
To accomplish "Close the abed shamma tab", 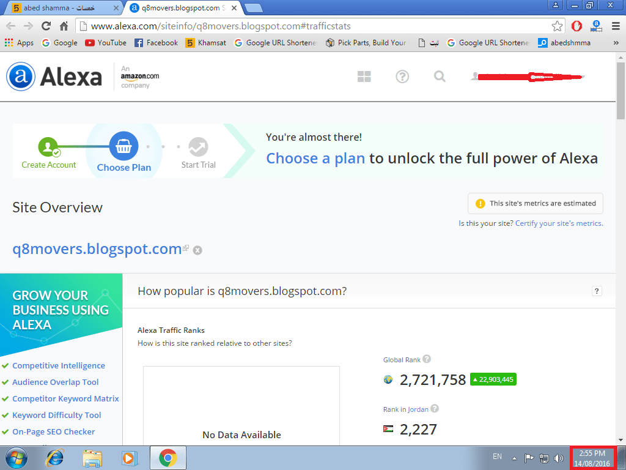I will [116, 7].
